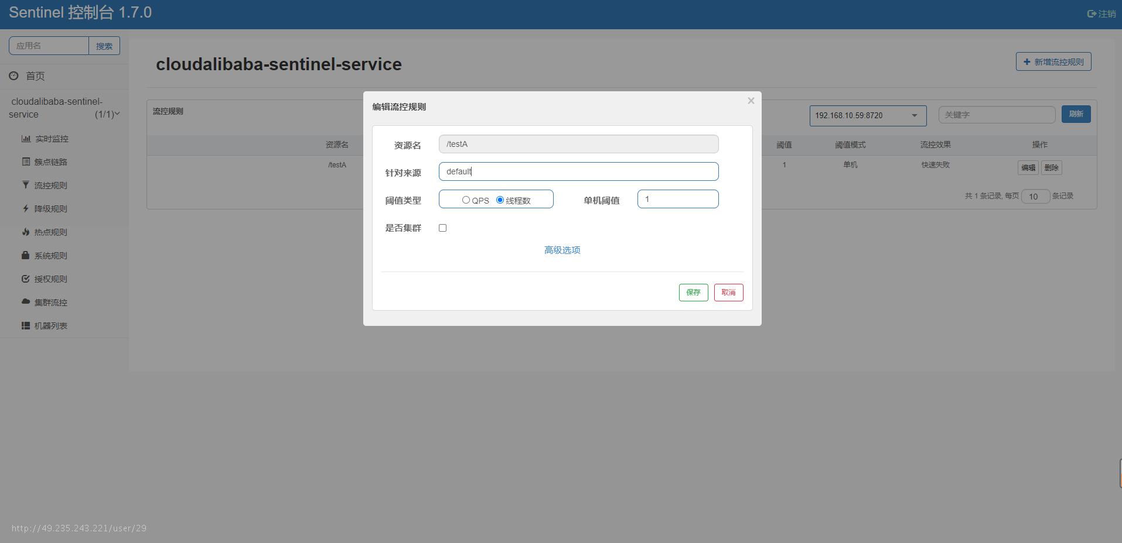Click the /testA cell in the table

pyautogui.click(x=337, y=165)
